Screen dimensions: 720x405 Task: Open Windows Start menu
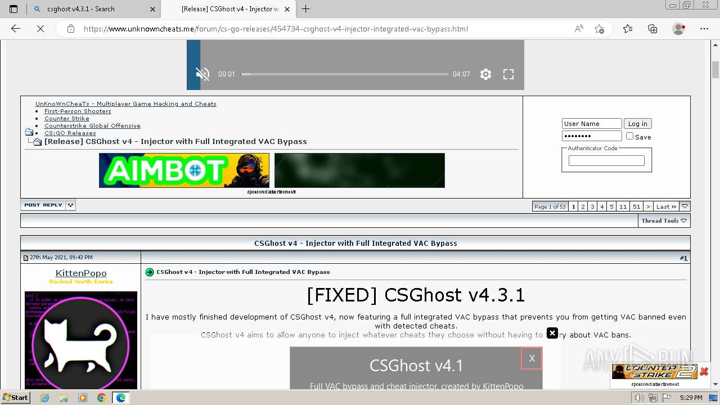pos(15,398)
